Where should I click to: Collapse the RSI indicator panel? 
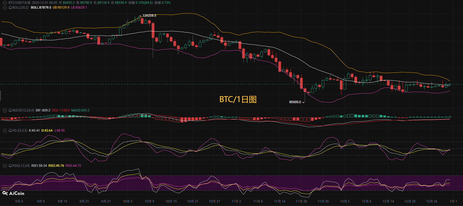5,166
